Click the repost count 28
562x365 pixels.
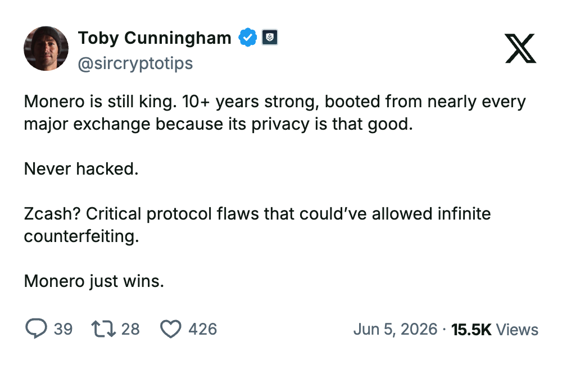[130, 329]
